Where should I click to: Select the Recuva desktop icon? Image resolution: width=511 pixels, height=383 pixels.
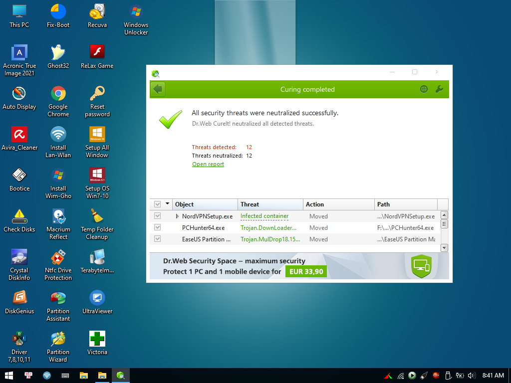[x=97, y=16]
